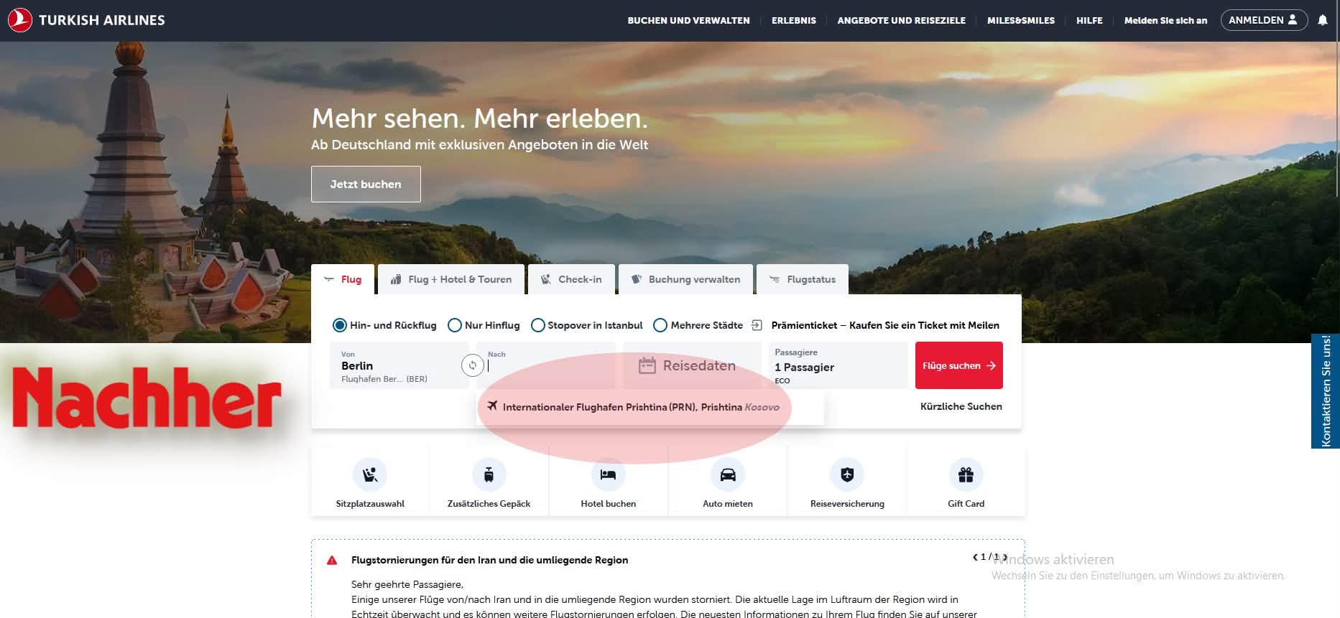Show the previous announcement with the left chevron
This screenshot has width=1340, height=618.
(x=975, y=557)
